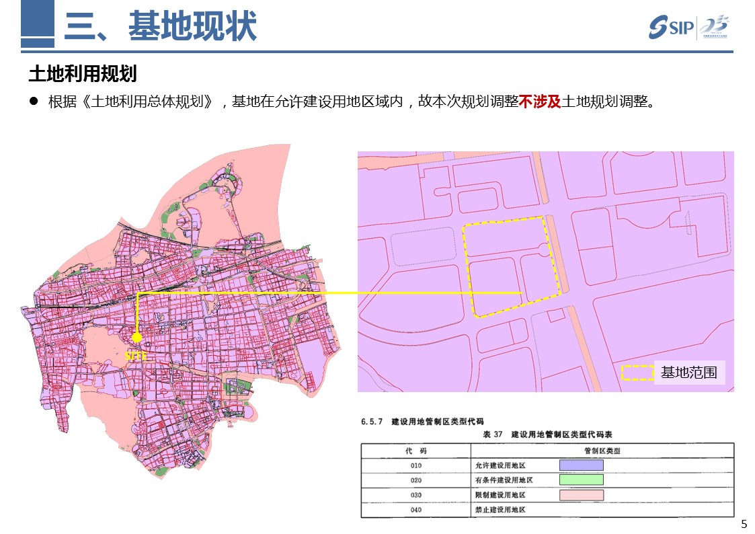Click the yellow site marker dot on the map
This screenshot has height=534, width=755.
click(137, 337)
